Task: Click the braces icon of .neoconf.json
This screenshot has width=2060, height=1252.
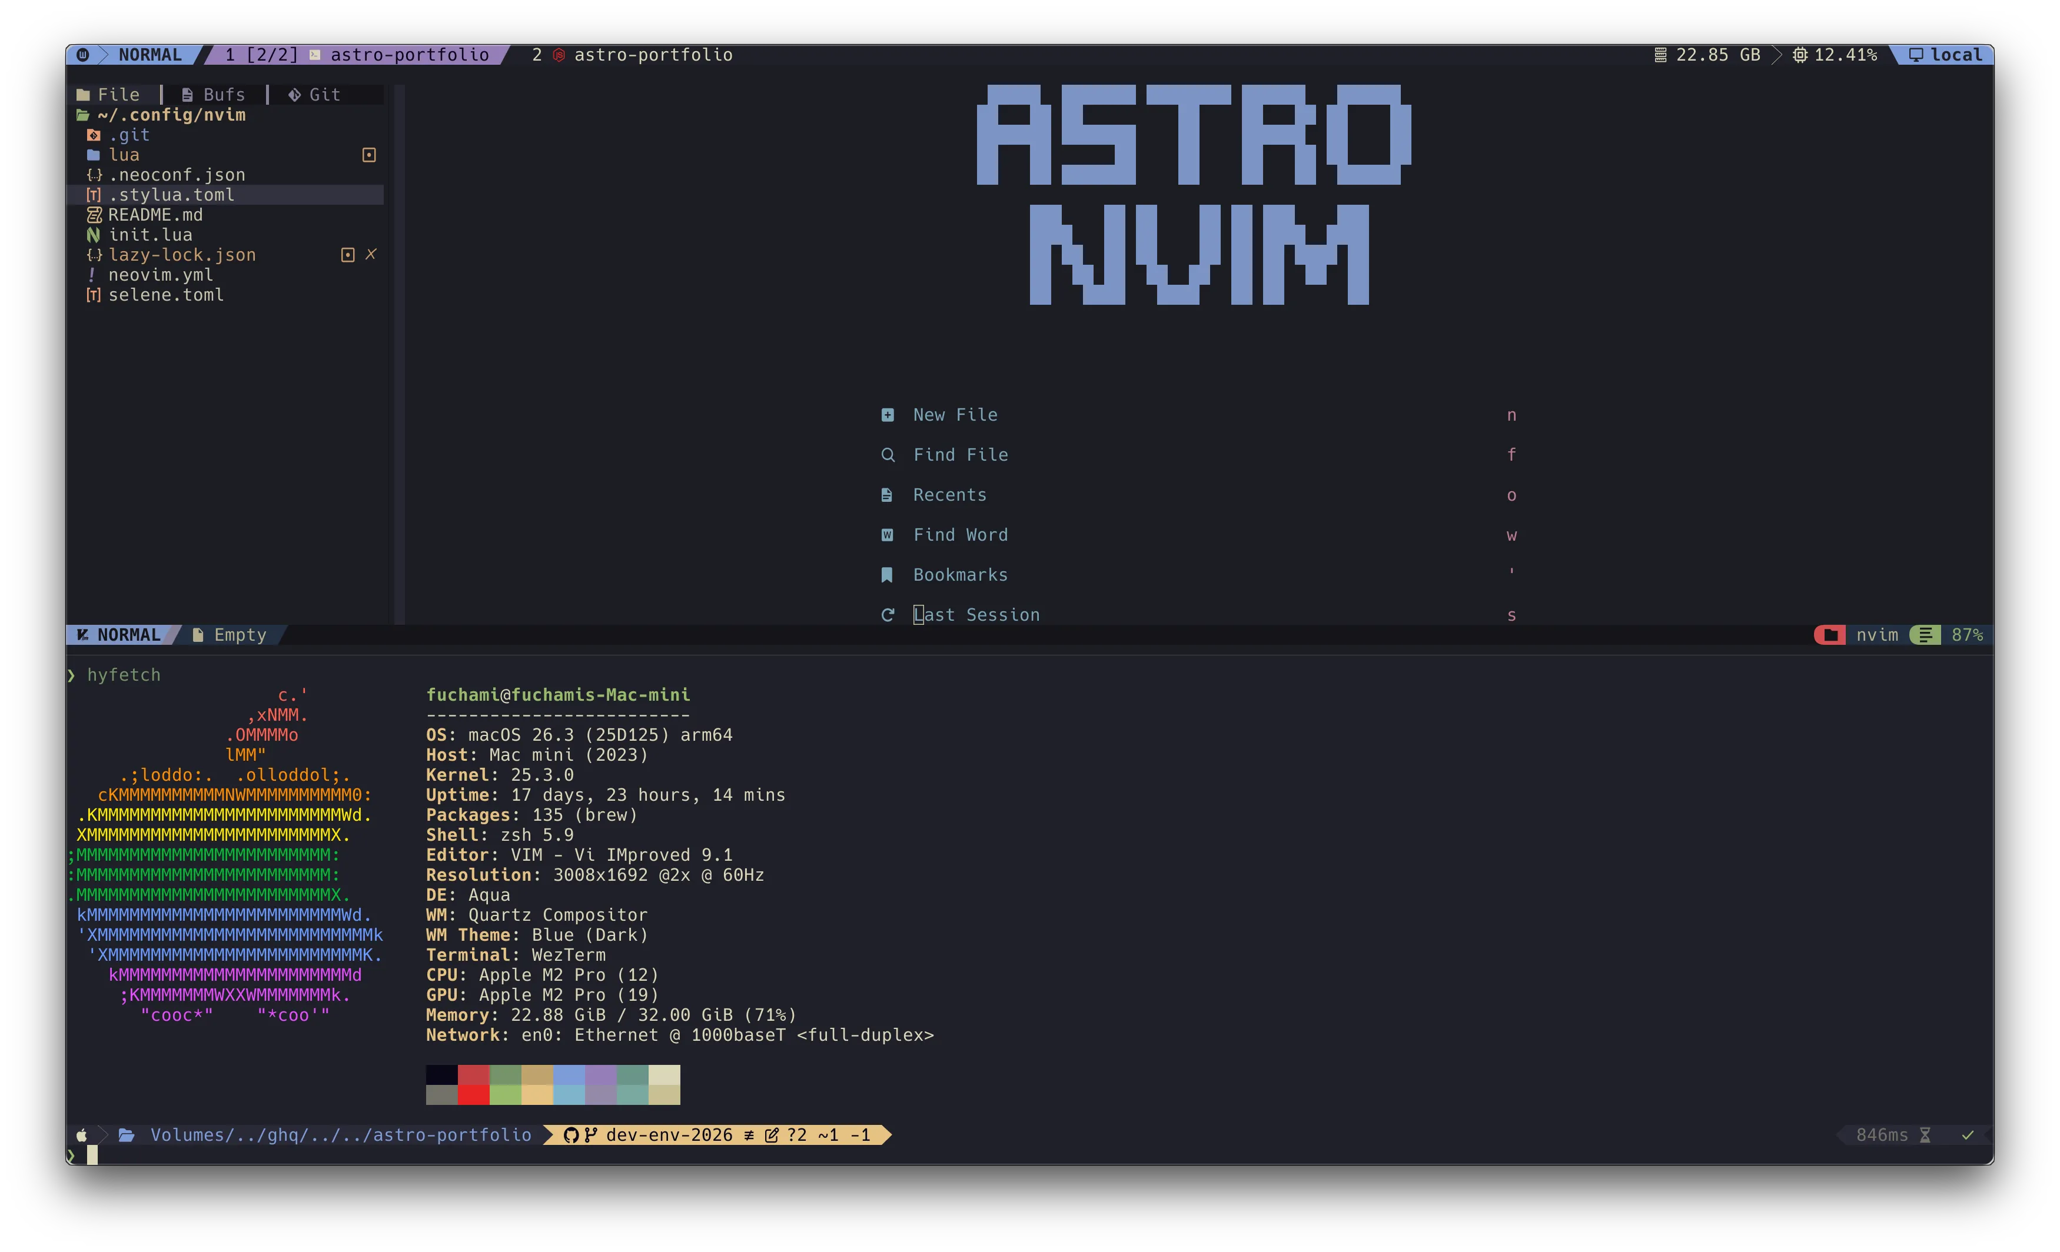Action: [x=95, y=175]
